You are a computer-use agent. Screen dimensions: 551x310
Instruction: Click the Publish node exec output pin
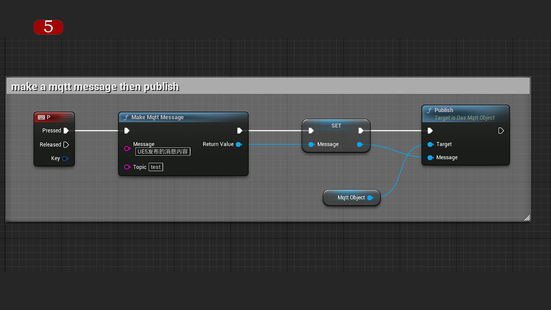click(x=501, y=130)
